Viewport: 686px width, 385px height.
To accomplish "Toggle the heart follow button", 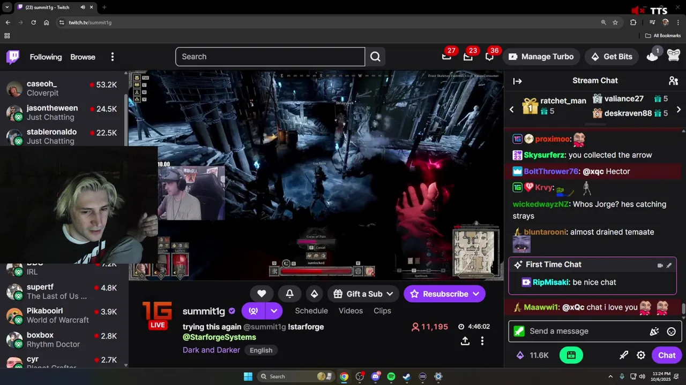I will tap(262, 294).
